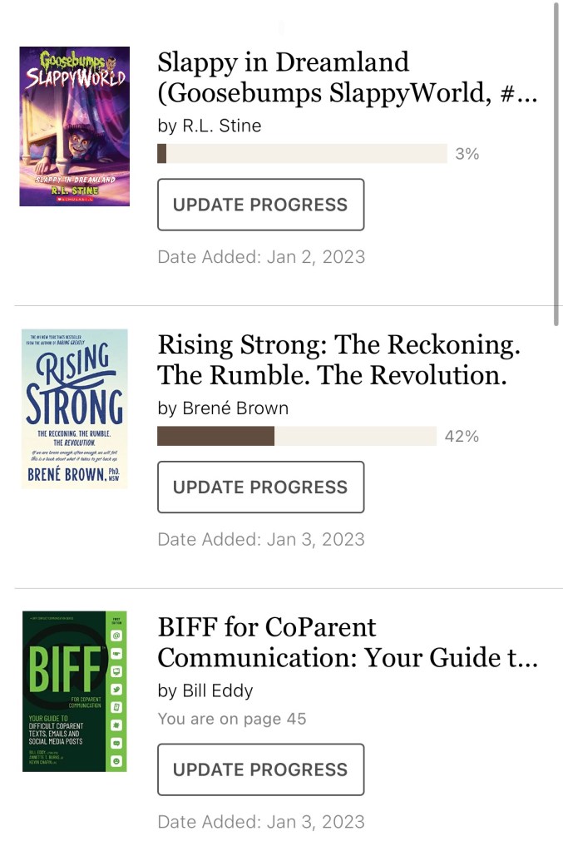Click the vertical scrollbar
Viewport: 563px width, 851px height.
(556, 154)
